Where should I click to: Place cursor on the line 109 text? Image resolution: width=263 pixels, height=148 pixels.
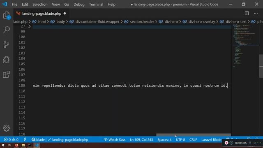click(x=130, y=86)
